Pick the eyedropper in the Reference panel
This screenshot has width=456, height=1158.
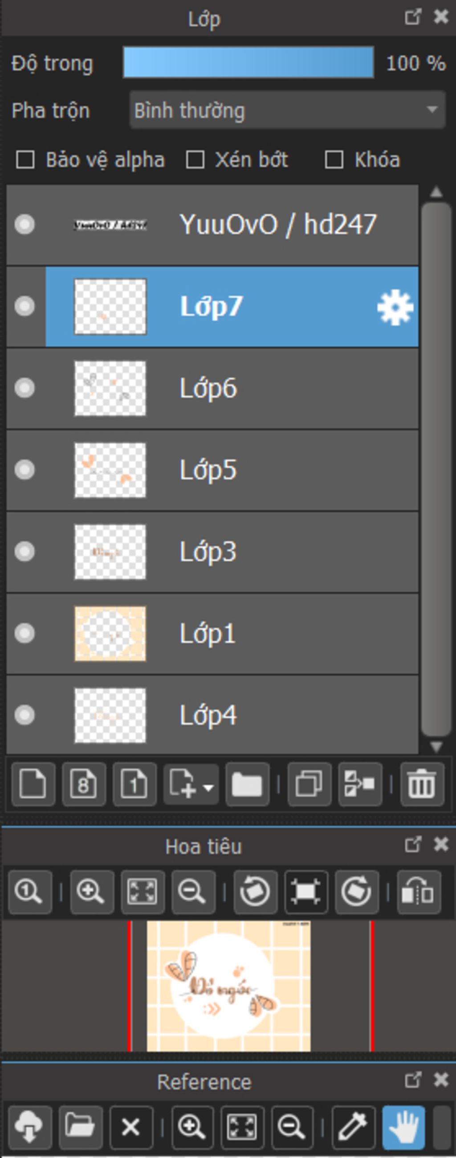353,1126
